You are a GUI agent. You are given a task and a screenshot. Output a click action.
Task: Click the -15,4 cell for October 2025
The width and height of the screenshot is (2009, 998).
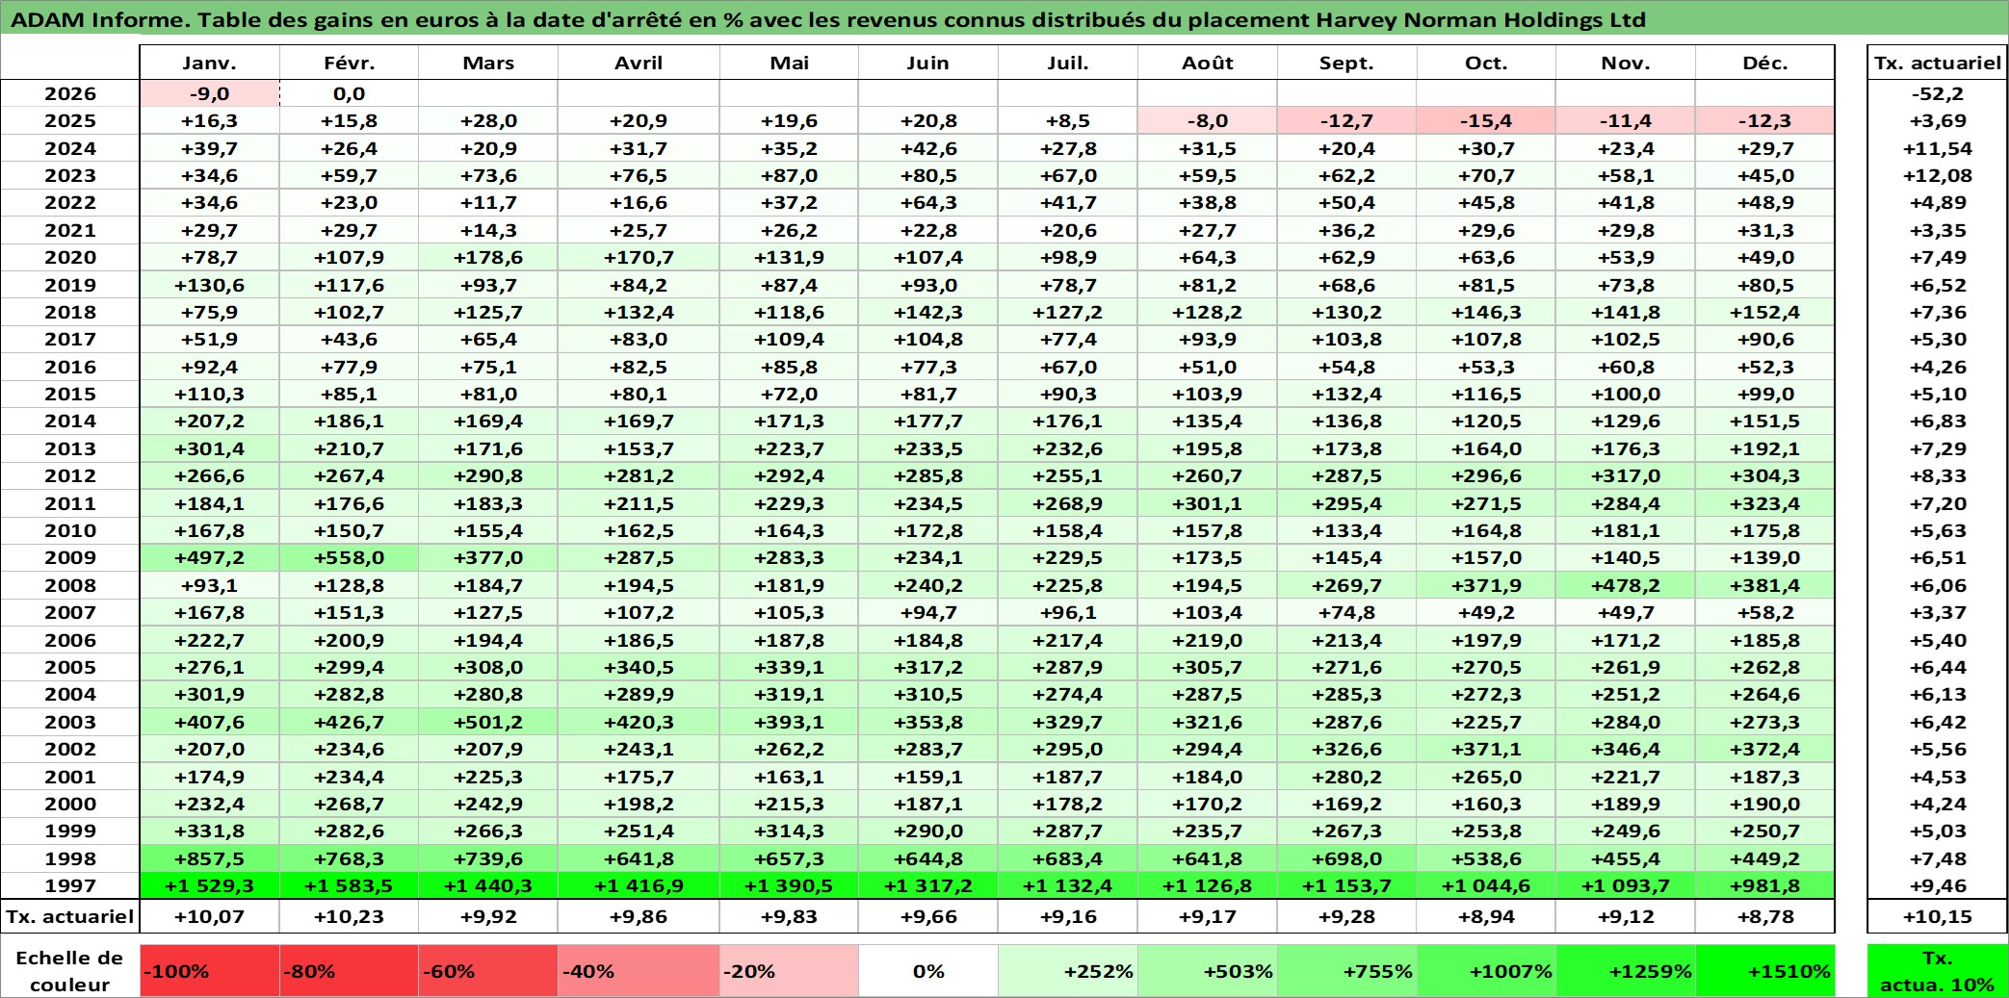(x=1486, y=120)
